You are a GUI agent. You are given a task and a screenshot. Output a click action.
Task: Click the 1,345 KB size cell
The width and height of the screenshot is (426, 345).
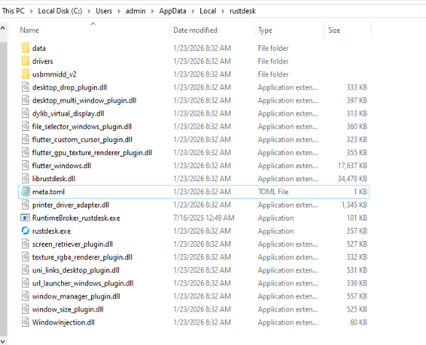point(355,205)
